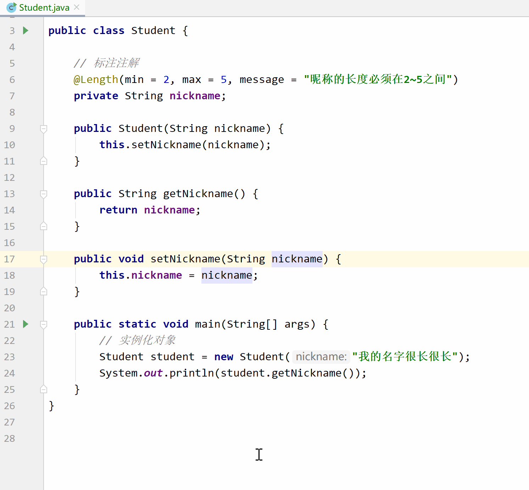The height and width of the screenshot is (490, 529).
Task: Click the run gutter icon beside main method
Action: click(x=26, y=324)
